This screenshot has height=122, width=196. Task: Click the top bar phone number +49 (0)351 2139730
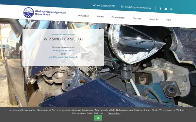tap(106, 6)
